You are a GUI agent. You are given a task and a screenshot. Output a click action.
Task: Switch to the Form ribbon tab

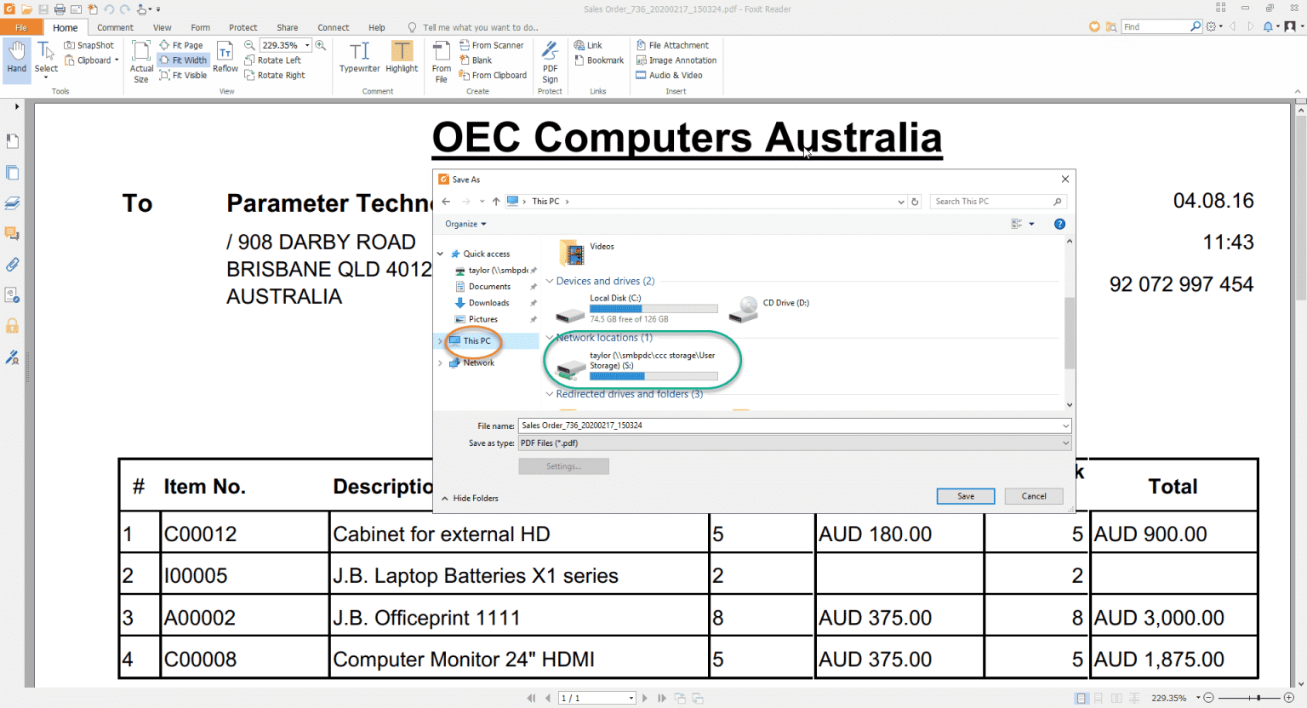click(x=200, y=27)
